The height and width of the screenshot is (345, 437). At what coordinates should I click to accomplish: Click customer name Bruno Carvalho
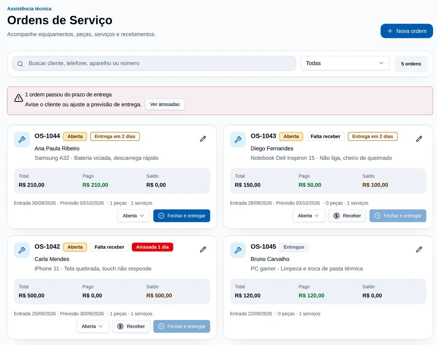(x=270, y=259)
